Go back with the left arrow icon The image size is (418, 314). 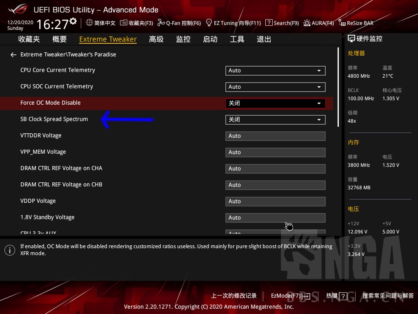[x=13, y=55]
